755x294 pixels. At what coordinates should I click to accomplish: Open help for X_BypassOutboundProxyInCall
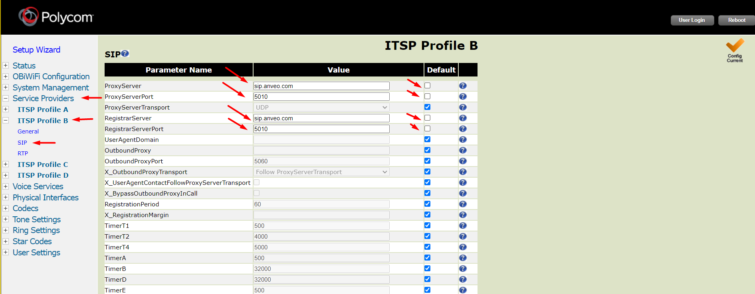[x=463, y=193]
